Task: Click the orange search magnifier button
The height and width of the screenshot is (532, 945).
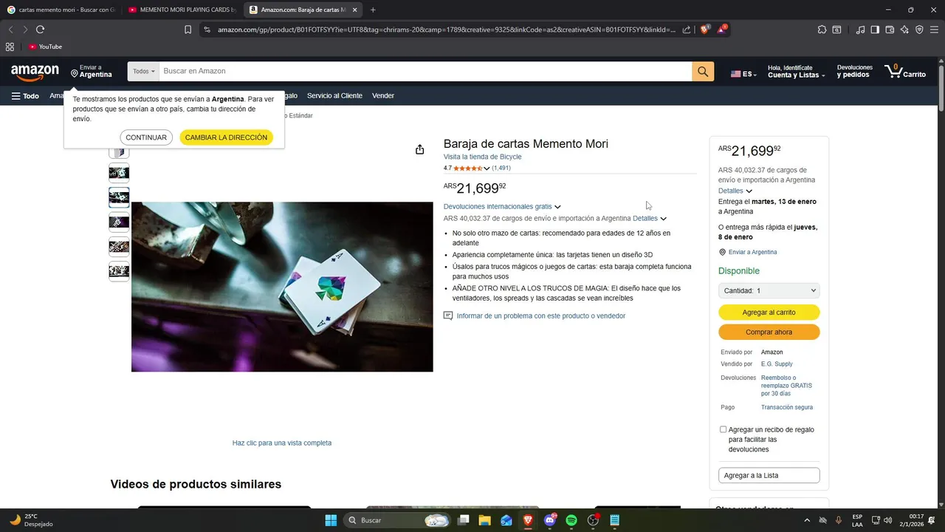Action: click(x=703, y=72)
